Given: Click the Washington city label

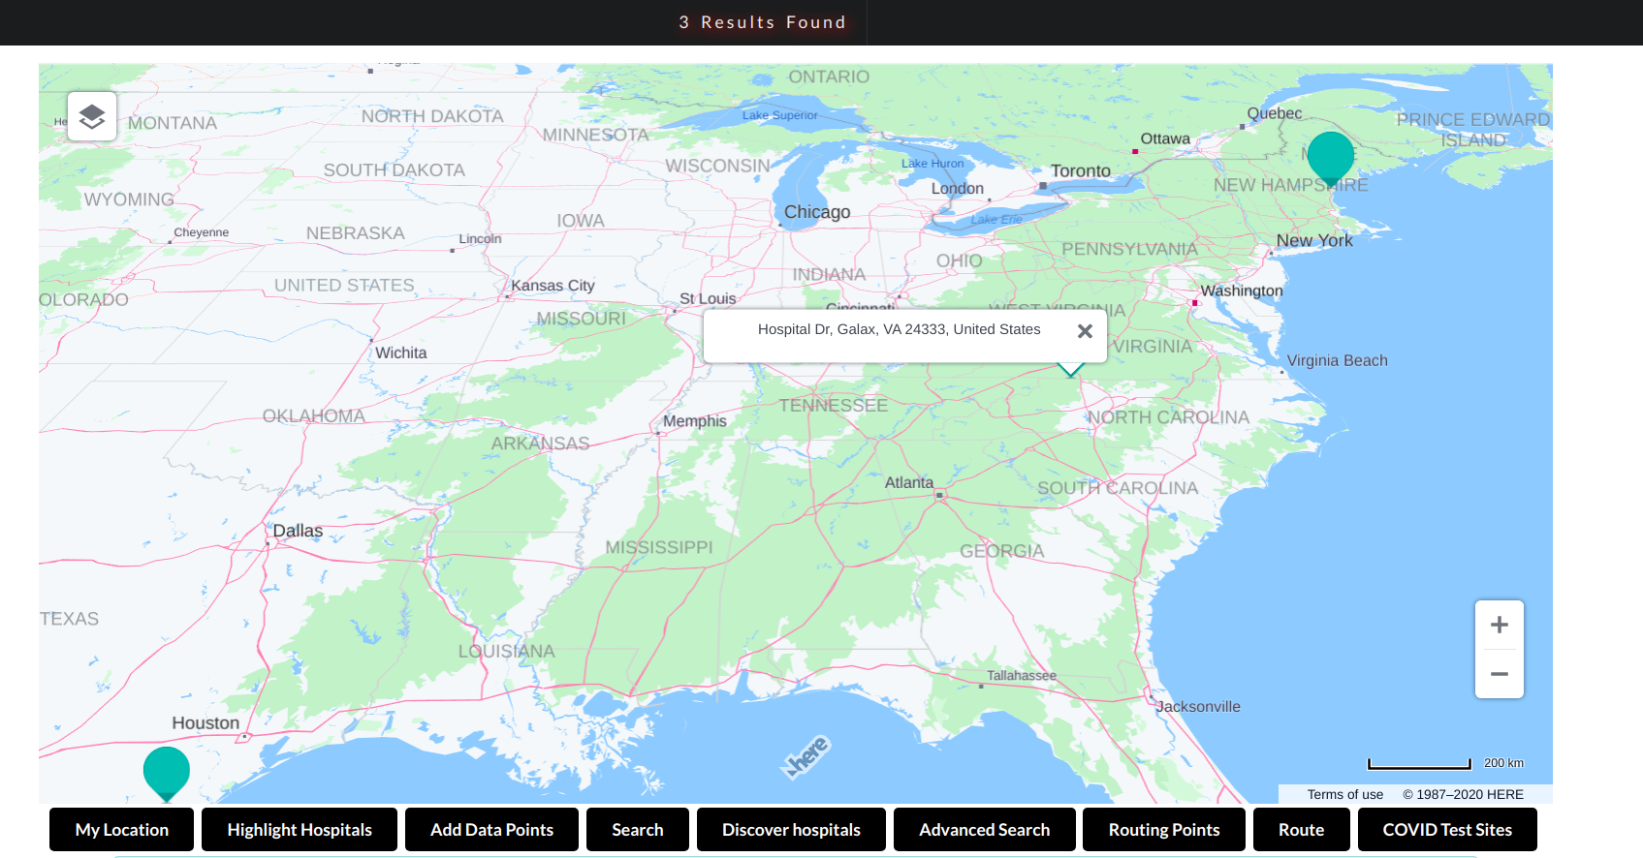Looking at the screenshot, I should [x=1242, y=291].
